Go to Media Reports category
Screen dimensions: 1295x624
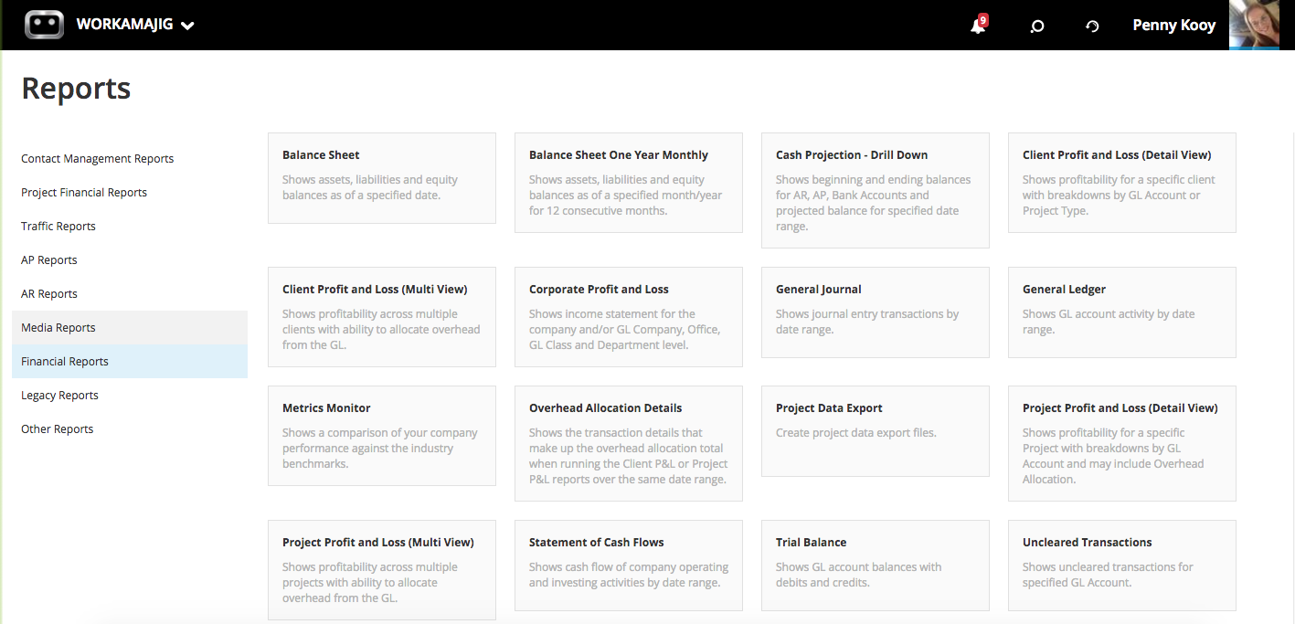pos(58,328)
